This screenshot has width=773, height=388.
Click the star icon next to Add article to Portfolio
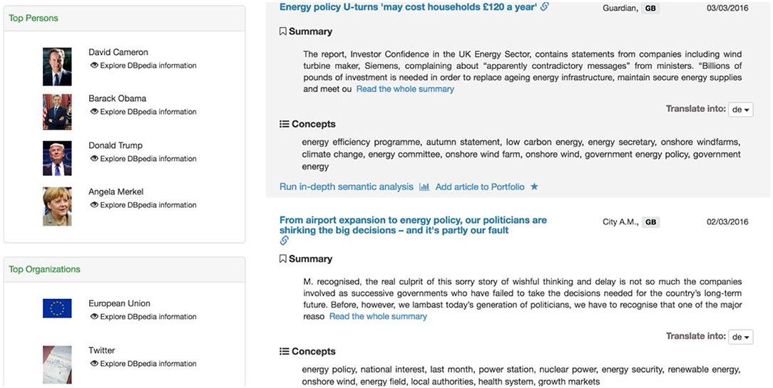[534, 187]
